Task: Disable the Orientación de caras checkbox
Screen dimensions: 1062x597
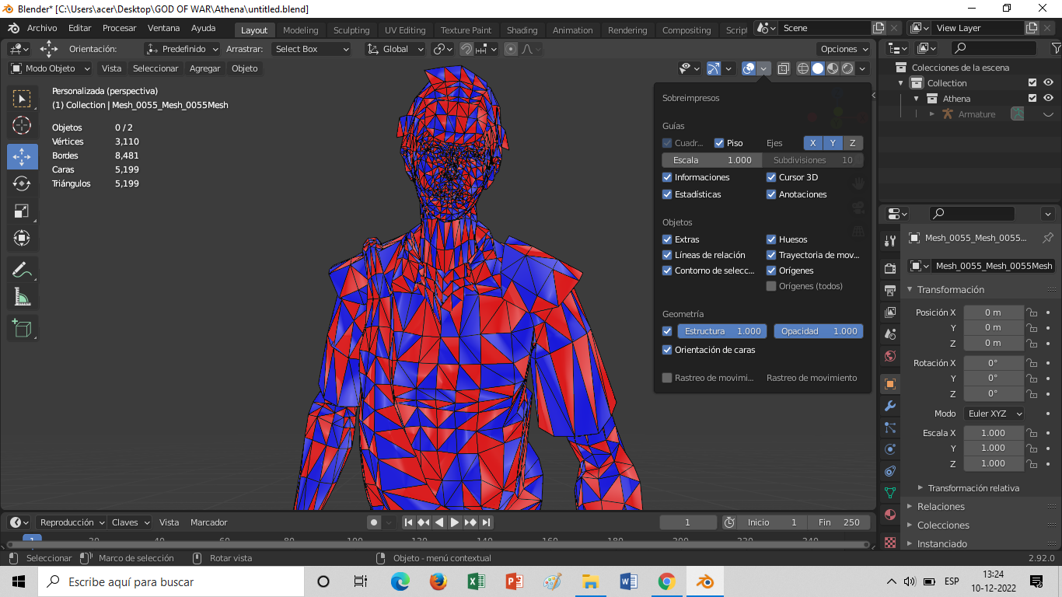Action: (x=667, y=350)
